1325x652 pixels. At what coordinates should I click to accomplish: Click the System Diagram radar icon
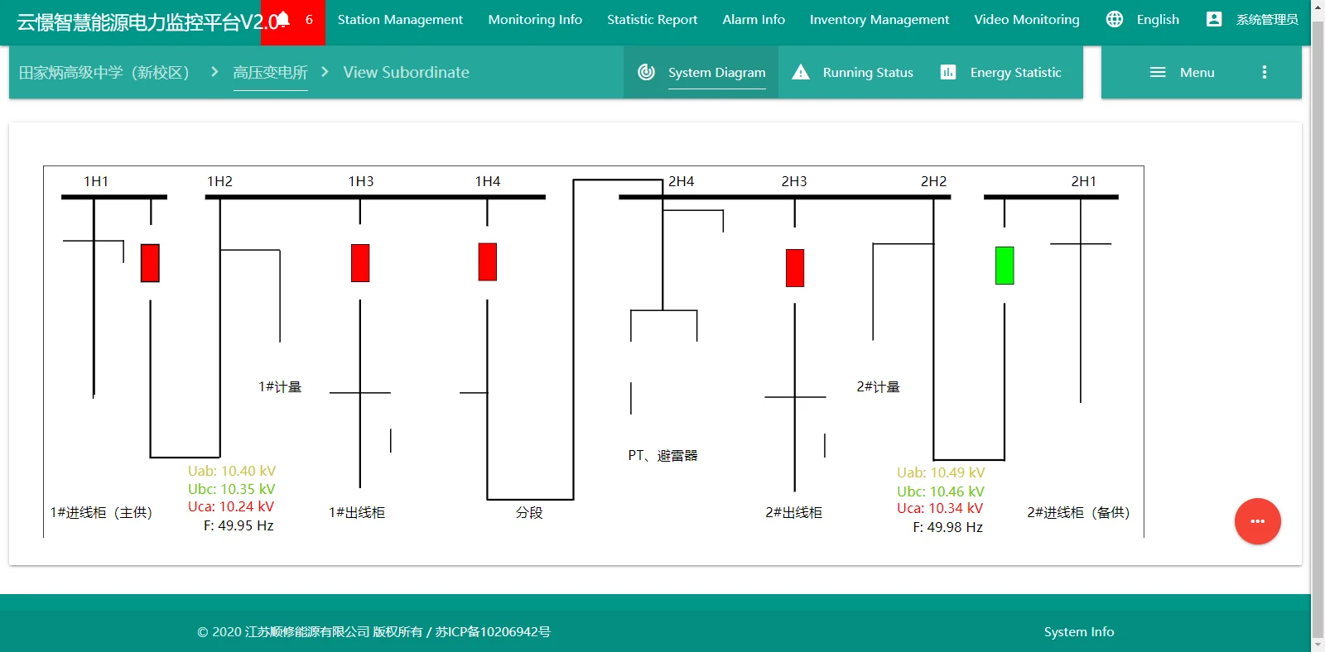647,72
